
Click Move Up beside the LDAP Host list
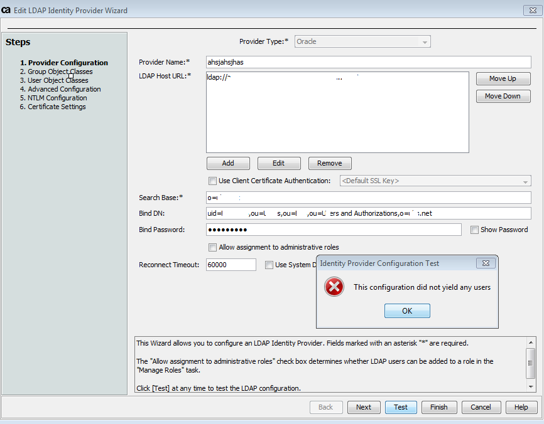coord(503,78)
